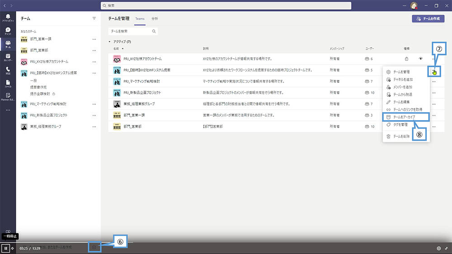Mute the video with speaker icon
Image resolution: width=452 pixels, height=254 pixels.
12,248
